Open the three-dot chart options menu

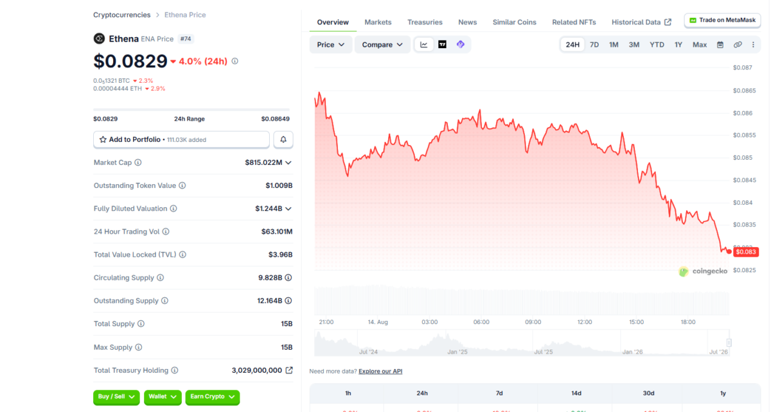pos(753,44)
